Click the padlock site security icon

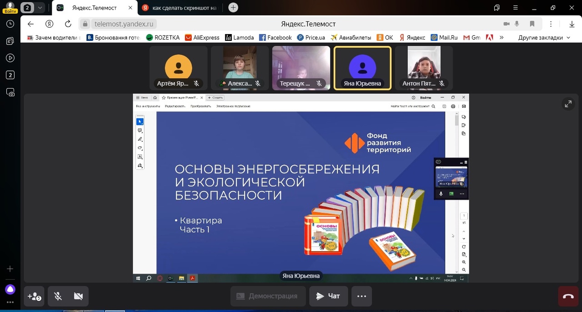click(x=85, y=24)
